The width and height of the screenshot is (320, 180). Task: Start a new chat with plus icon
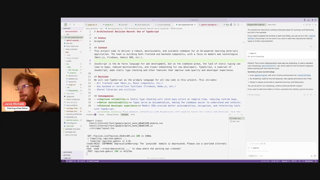tap(304, 25)
